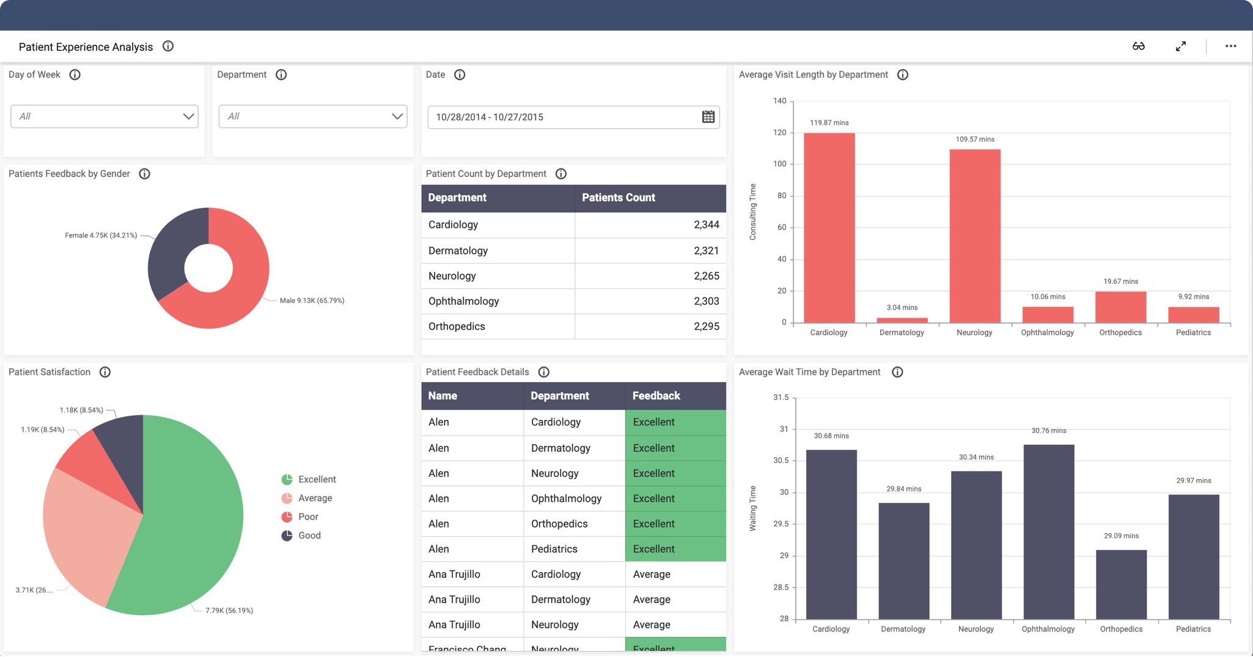Open the Department filter dropdown
This screenshot has height=657, width=1253.
[x=313, y=116]
